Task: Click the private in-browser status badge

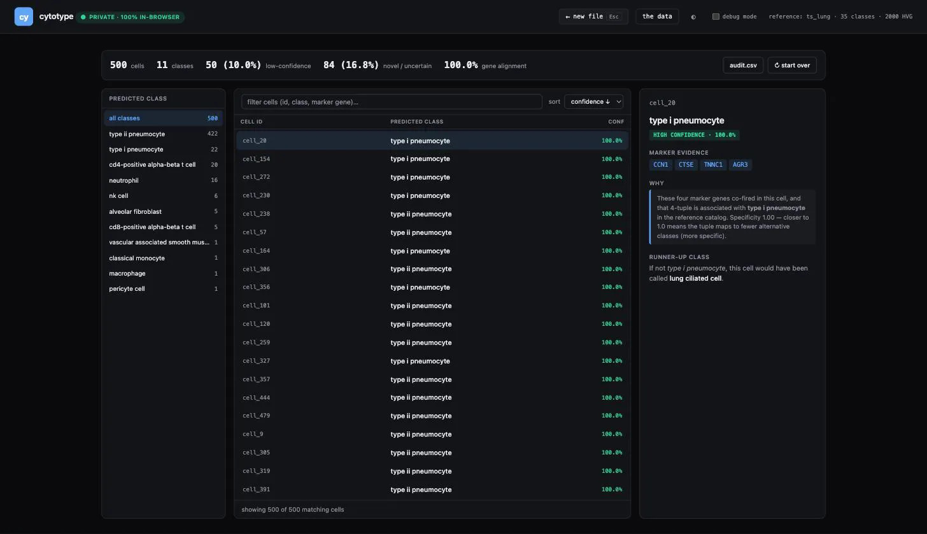Action: point(131,17)
